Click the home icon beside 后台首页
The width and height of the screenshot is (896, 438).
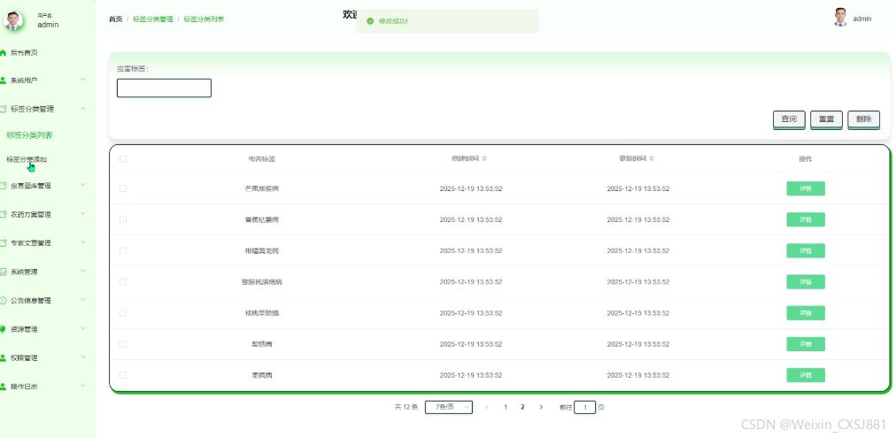pyautogui.click(x=4, y=52)
